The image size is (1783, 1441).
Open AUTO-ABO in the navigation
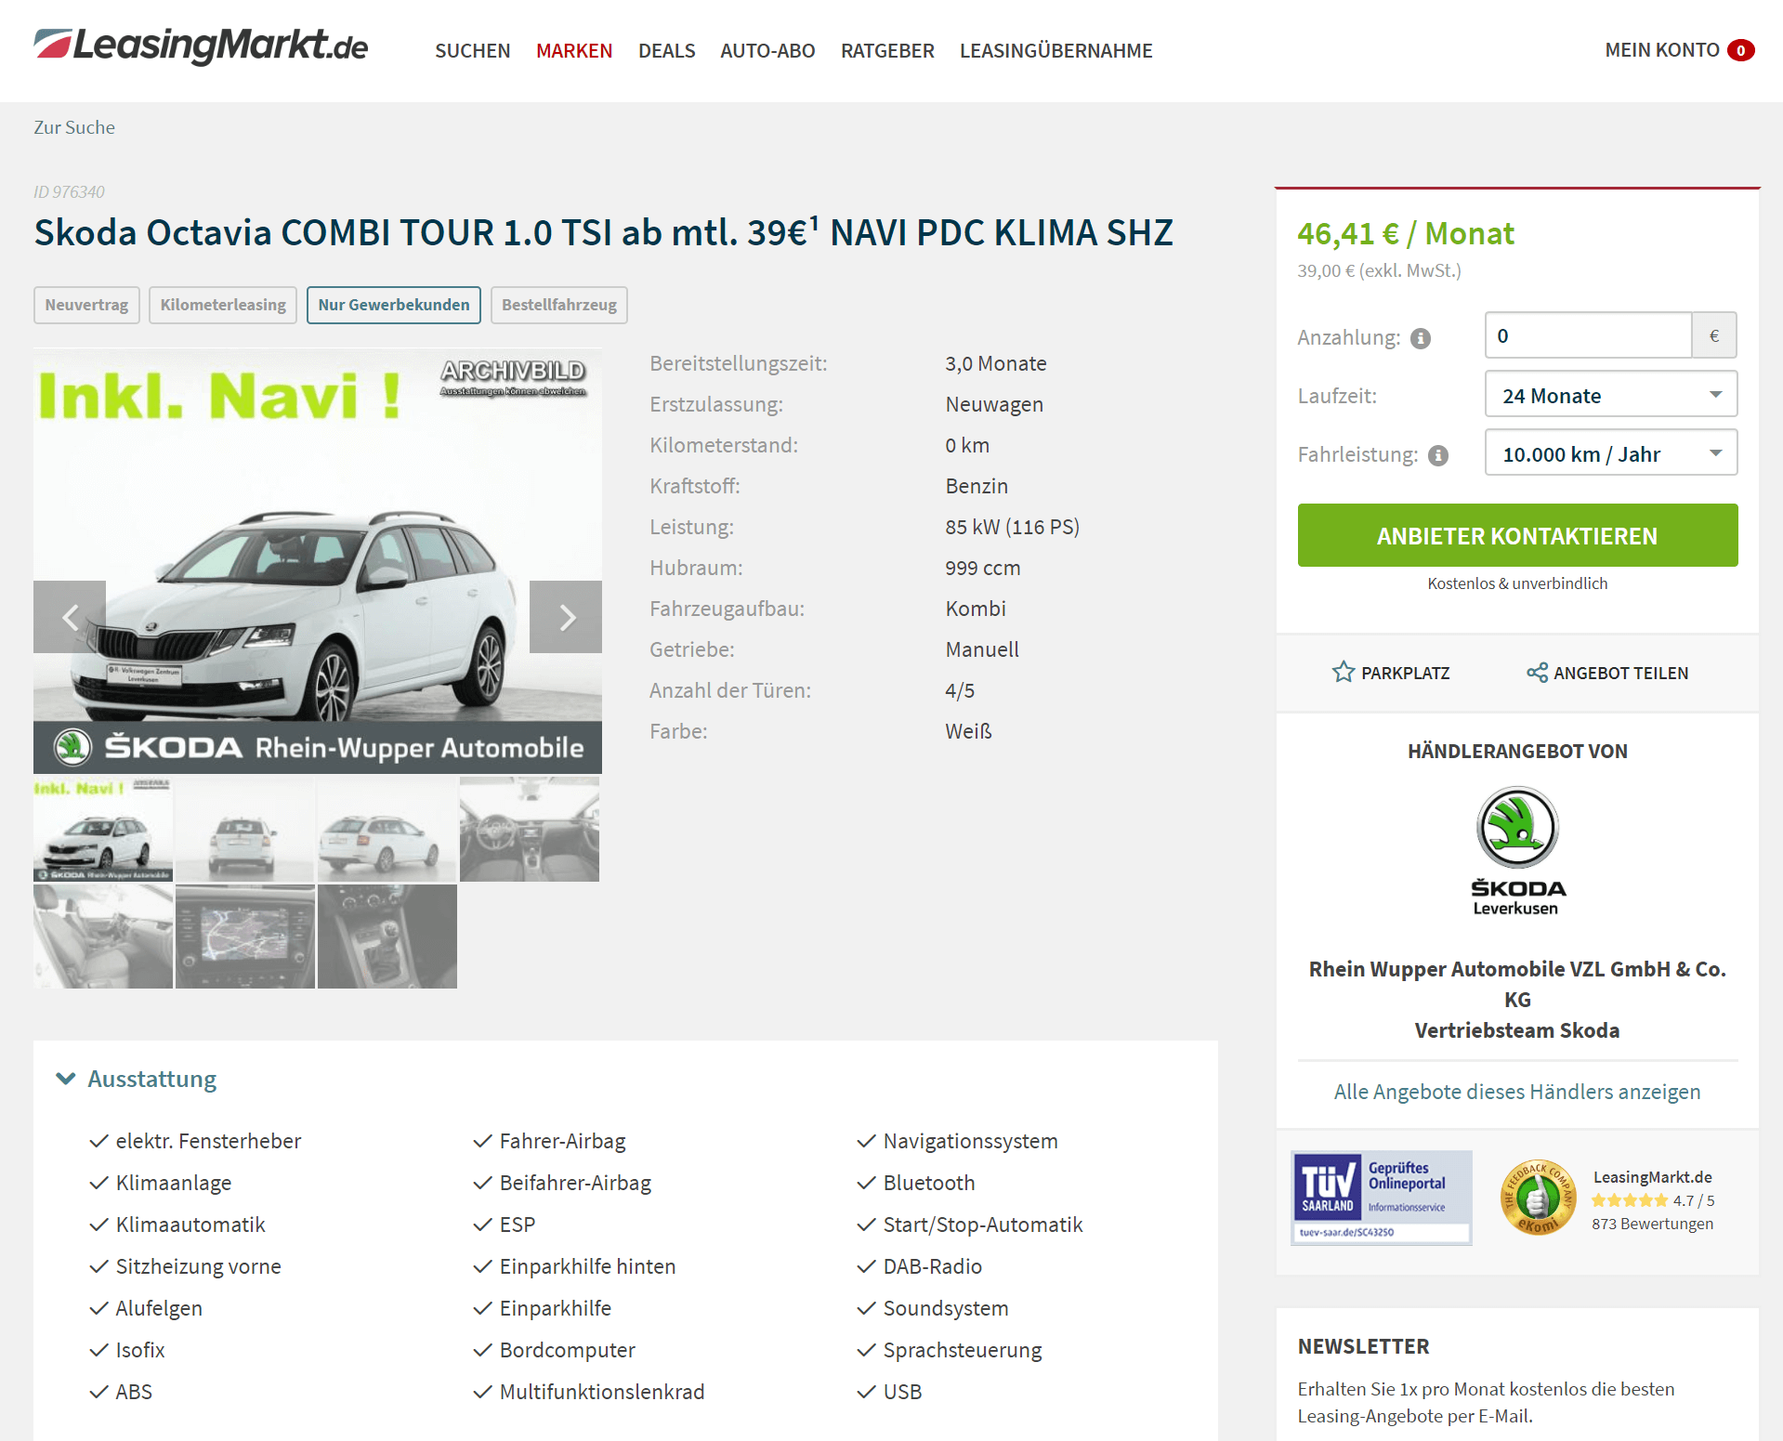tap(767, 50)
